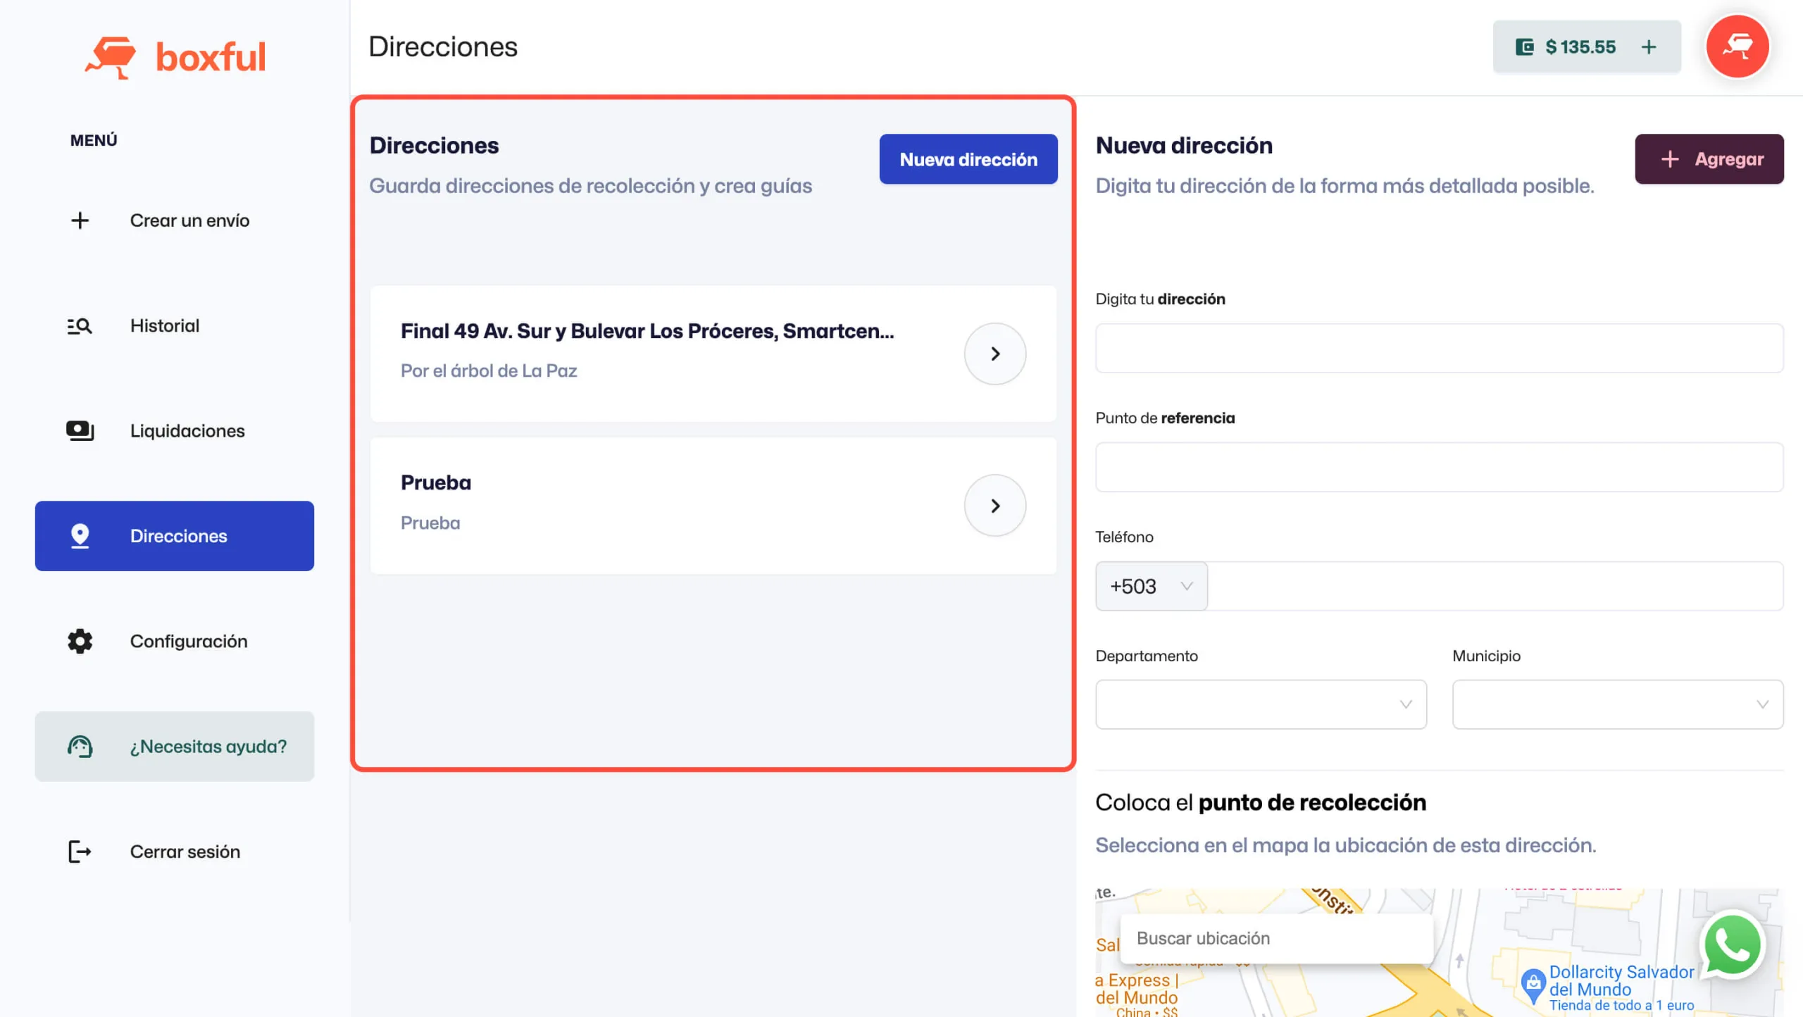Go to Liquidaciones in the sidebar
The width and height of the screenshot is (1803, 1017).
click(x=187, y=430)
